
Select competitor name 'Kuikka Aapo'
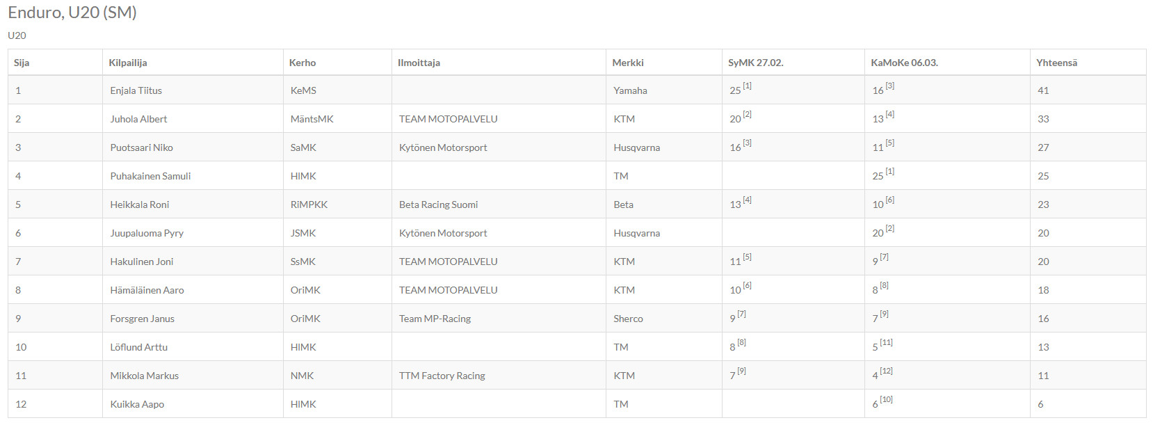point(137,404)
